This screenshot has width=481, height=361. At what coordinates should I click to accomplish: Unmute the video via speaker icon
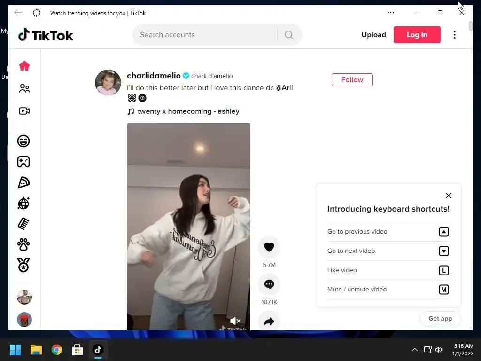point(235,321)
